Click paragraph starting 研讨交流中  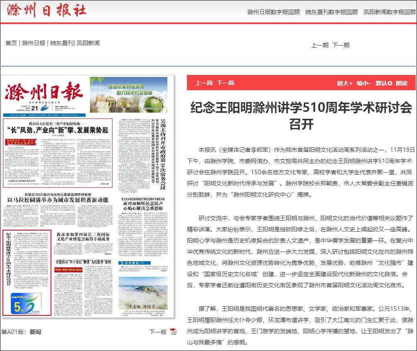pos(301,252)
